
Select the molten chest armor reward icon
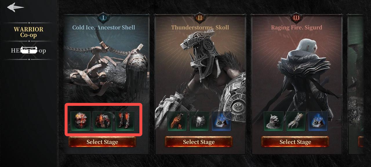(x=103, y=121)
